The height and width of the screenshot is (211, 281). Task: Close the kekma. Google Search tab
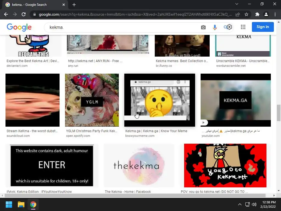[64, 5]
